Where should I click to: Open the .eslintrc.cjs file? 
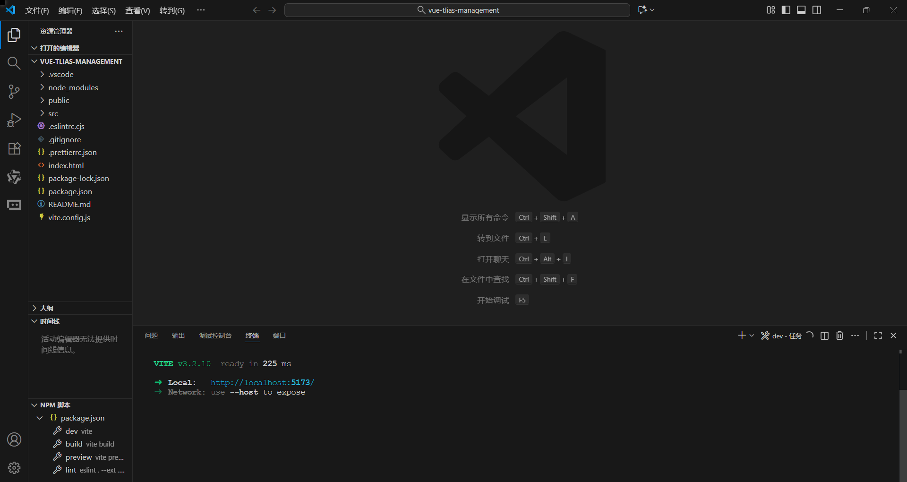pyautogui.click(x=81, y=126)
